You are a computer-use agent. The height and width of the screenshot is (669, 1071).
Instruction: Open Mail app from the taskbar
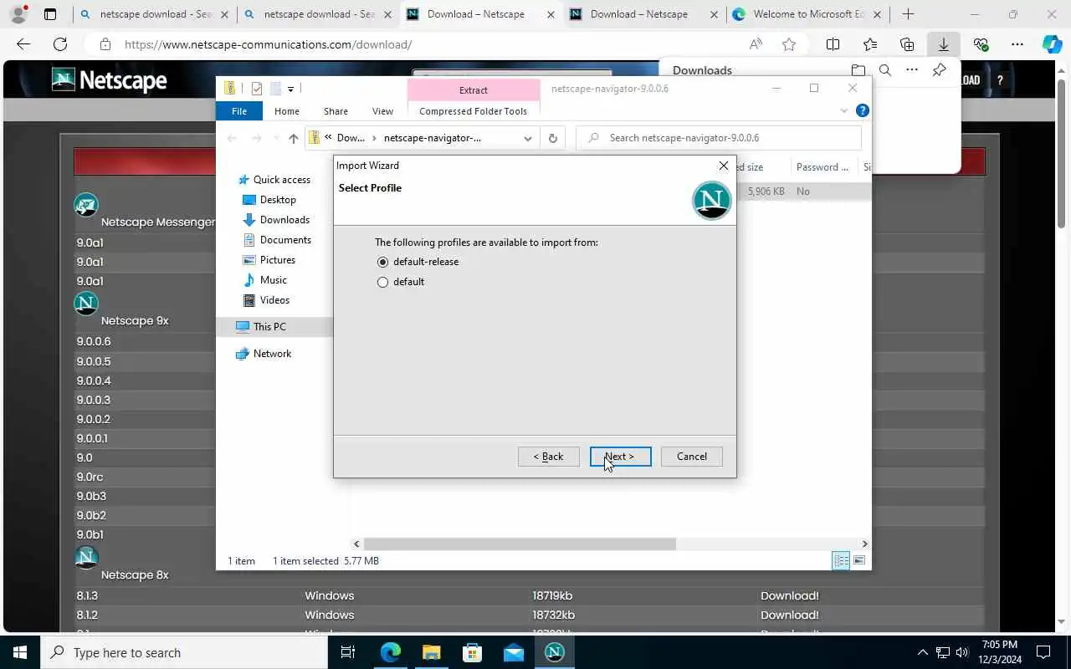(x=513, y=652)
